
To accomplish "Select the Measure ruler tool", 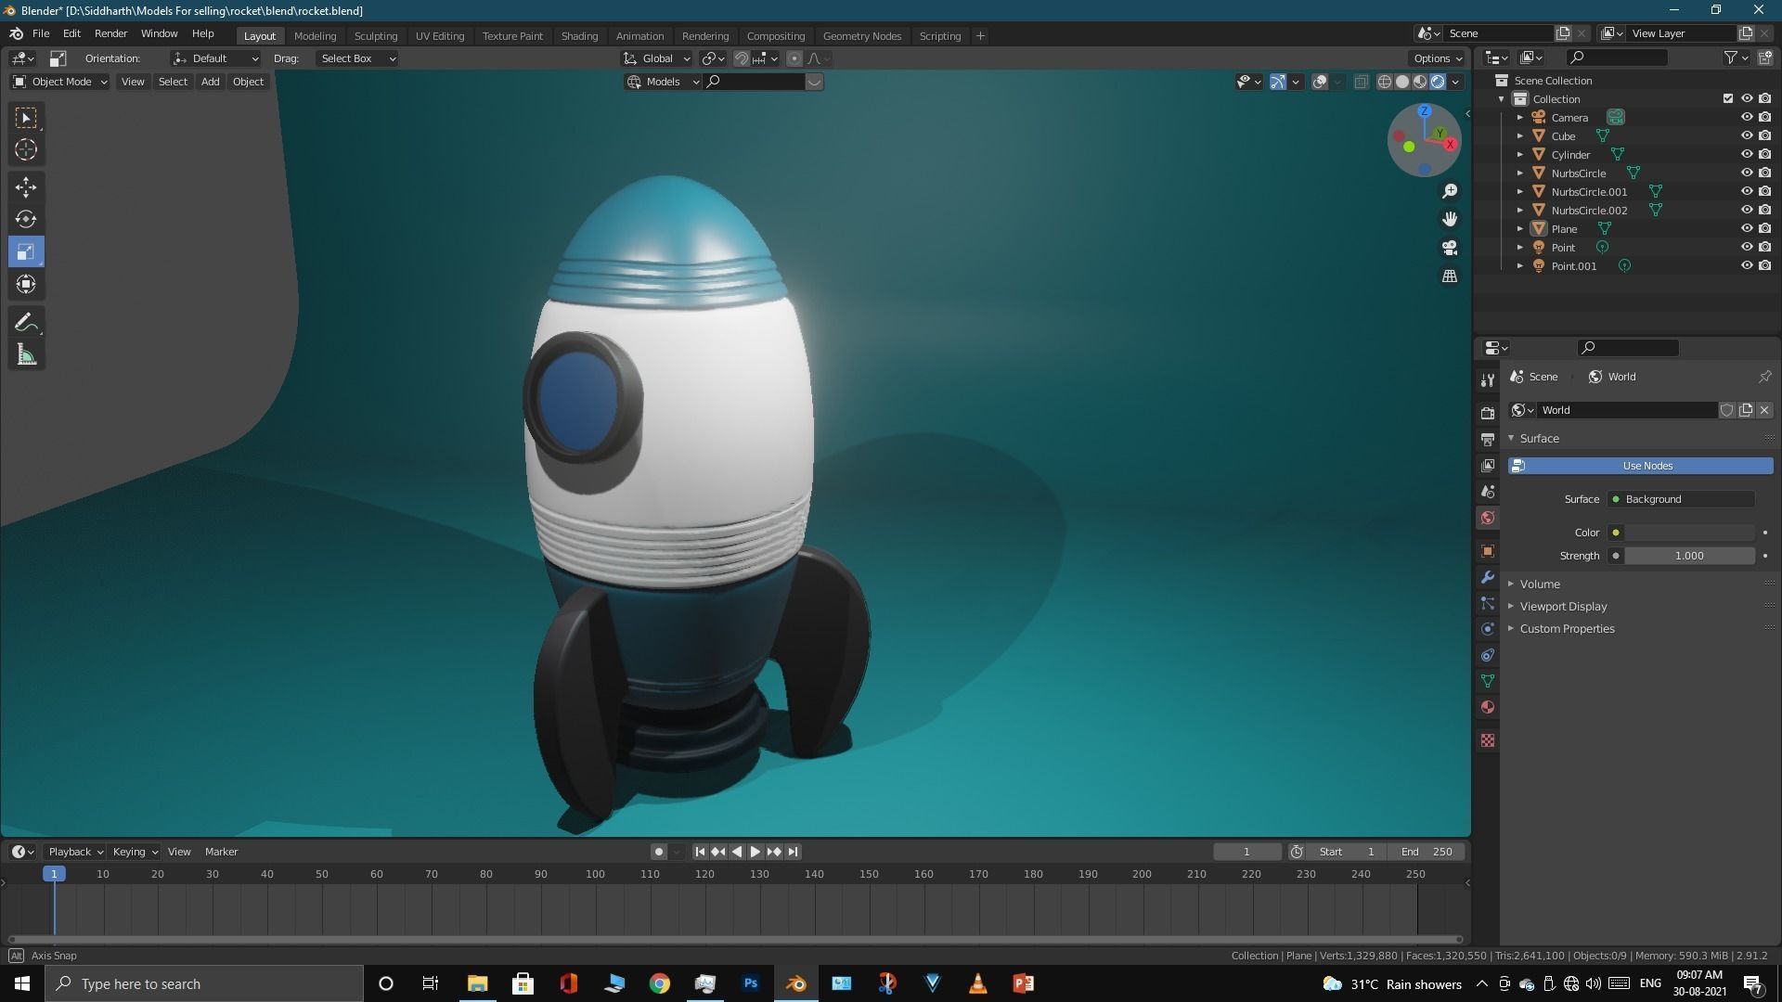I will [x=26, y=354].
